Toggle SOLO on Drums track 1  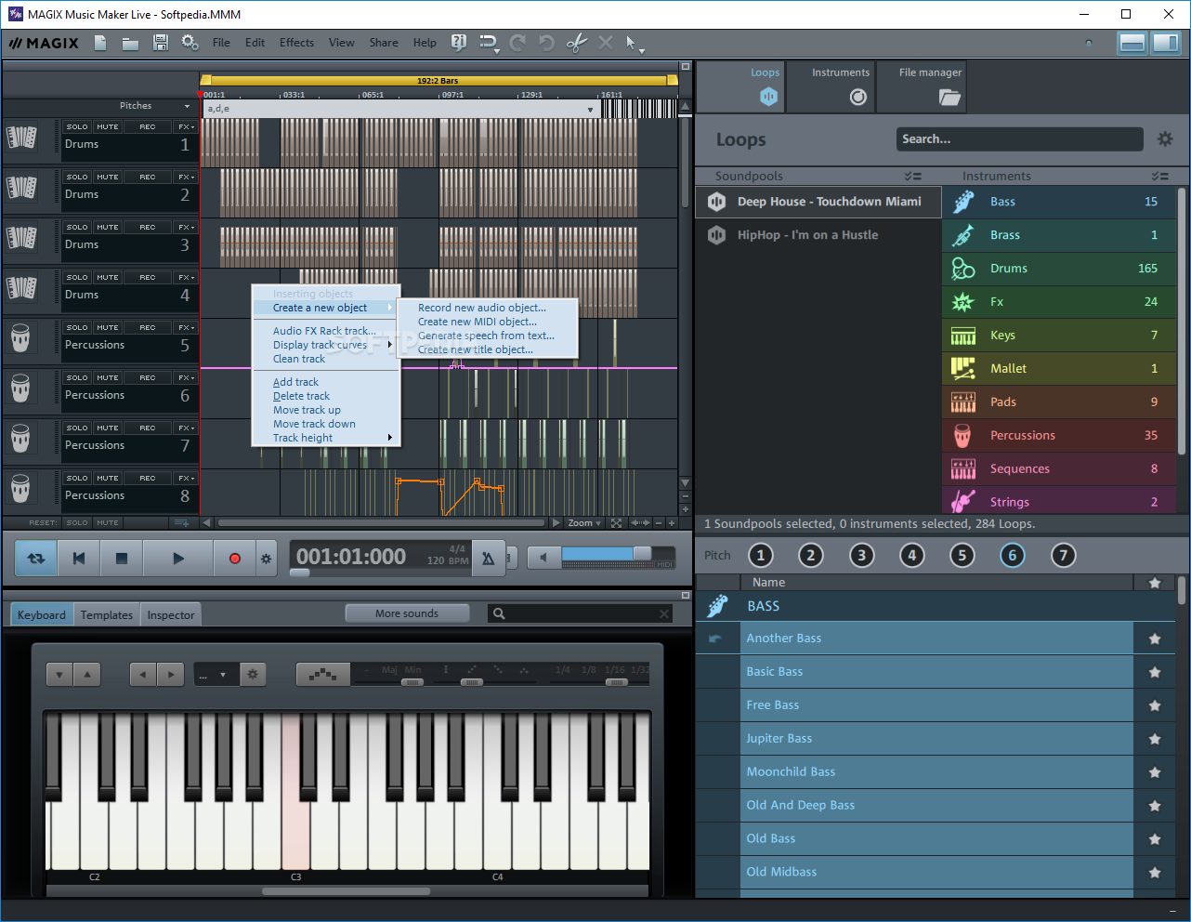click(x=77, y=126)
